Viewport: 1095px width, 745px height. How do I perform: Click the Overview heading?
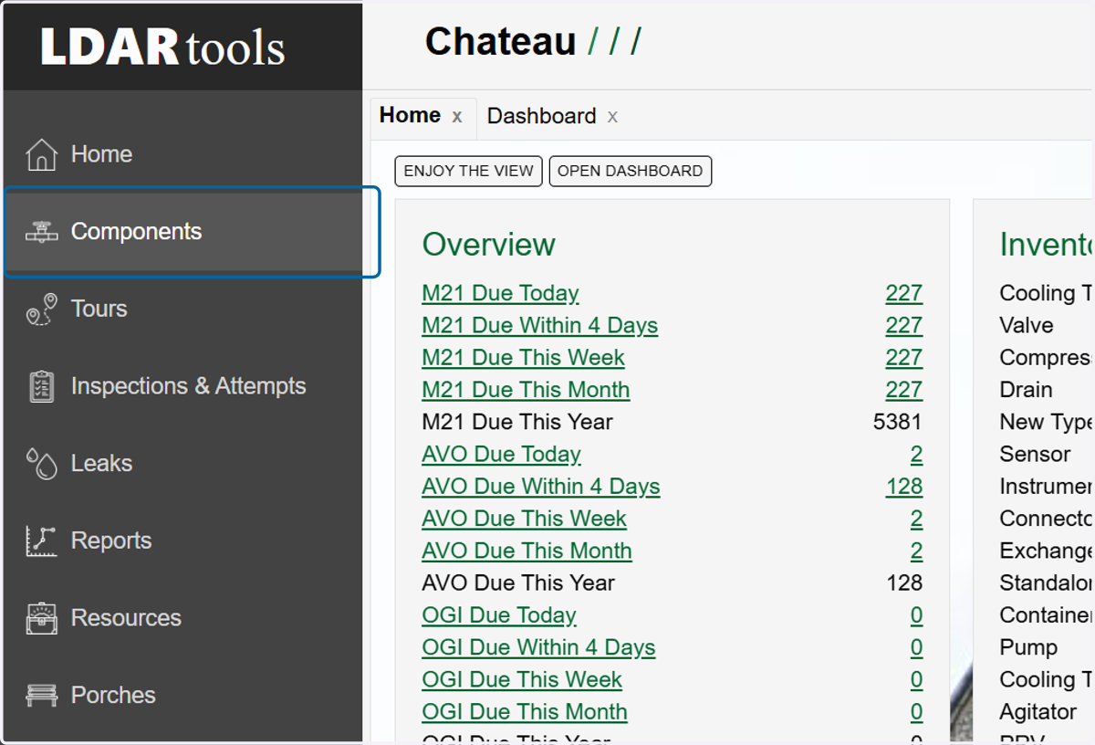(x=488, y=245)
